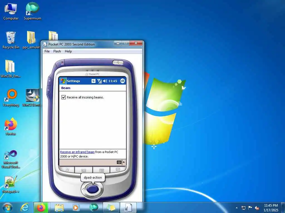Launch Internet Explorer from the taskbar
The height and width of the screenshot is (213, 285).
pyautogui.click(x=25, y=207)
